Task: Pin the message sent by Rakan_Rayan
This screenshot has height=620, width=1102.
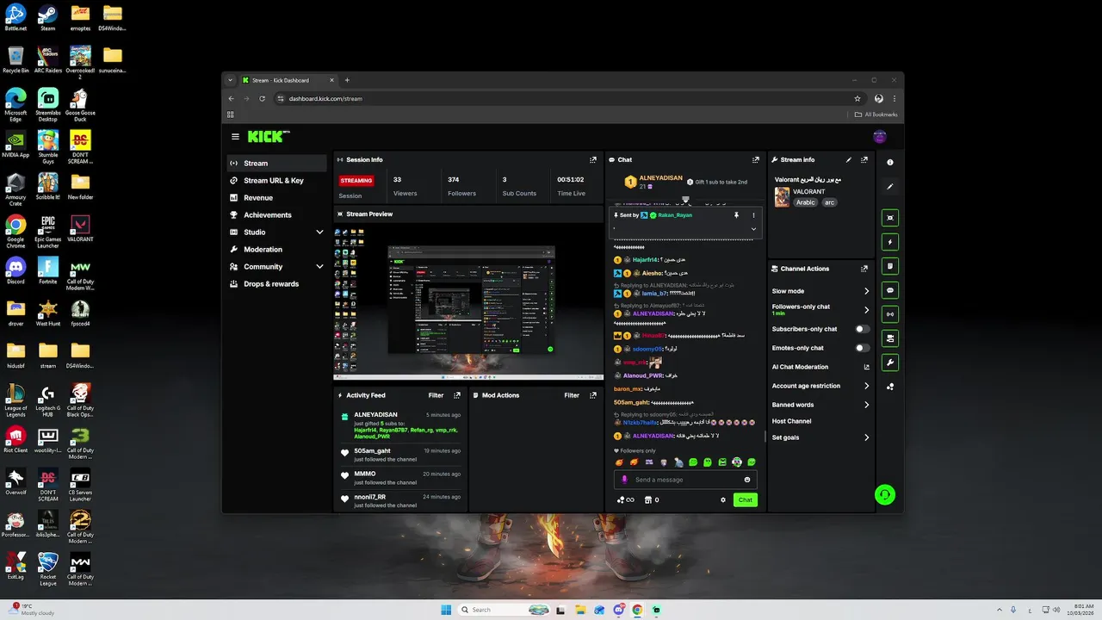Action: (736, 214)
